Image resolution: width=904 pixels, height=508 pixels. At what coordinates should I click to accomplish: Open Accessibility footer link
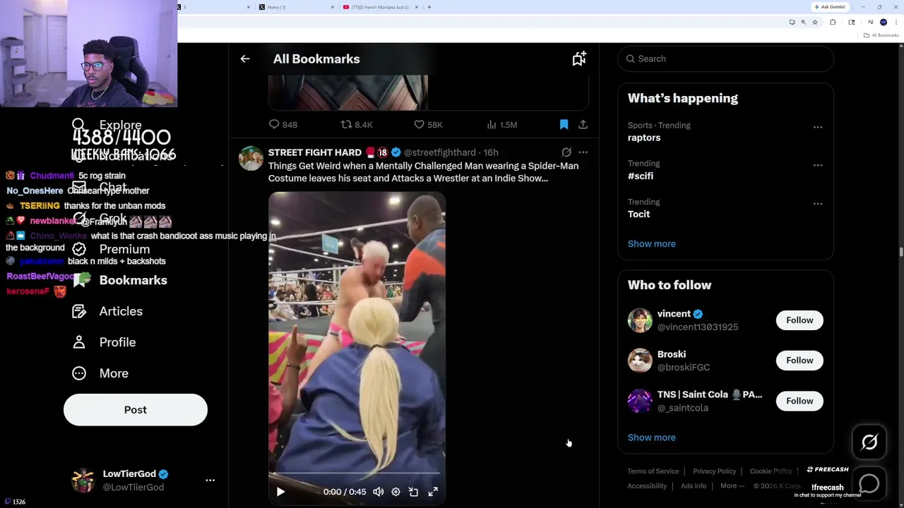point(647,486)
